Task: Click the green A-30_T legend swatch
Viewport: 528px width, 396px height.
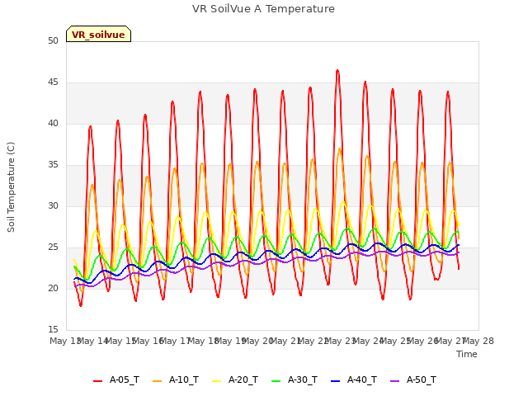Action: click(x=276, y=381)
